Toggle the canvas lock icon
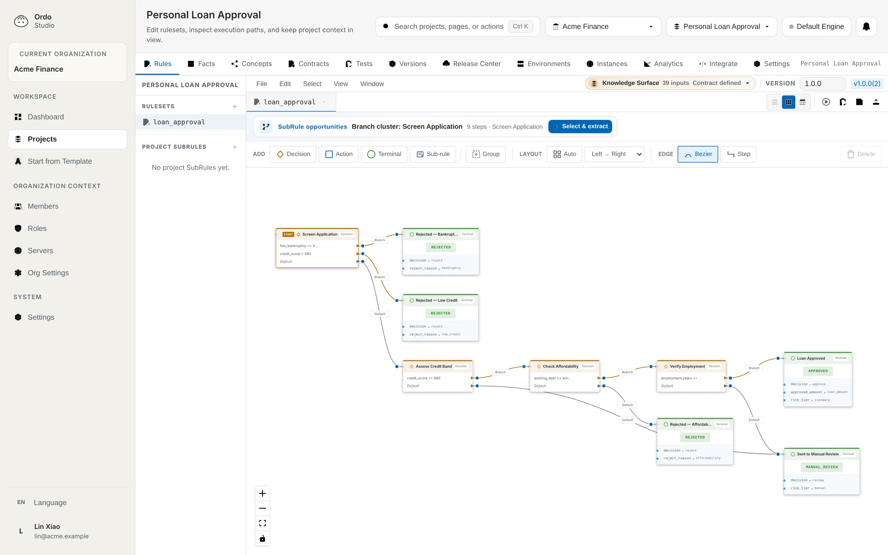 262,538
